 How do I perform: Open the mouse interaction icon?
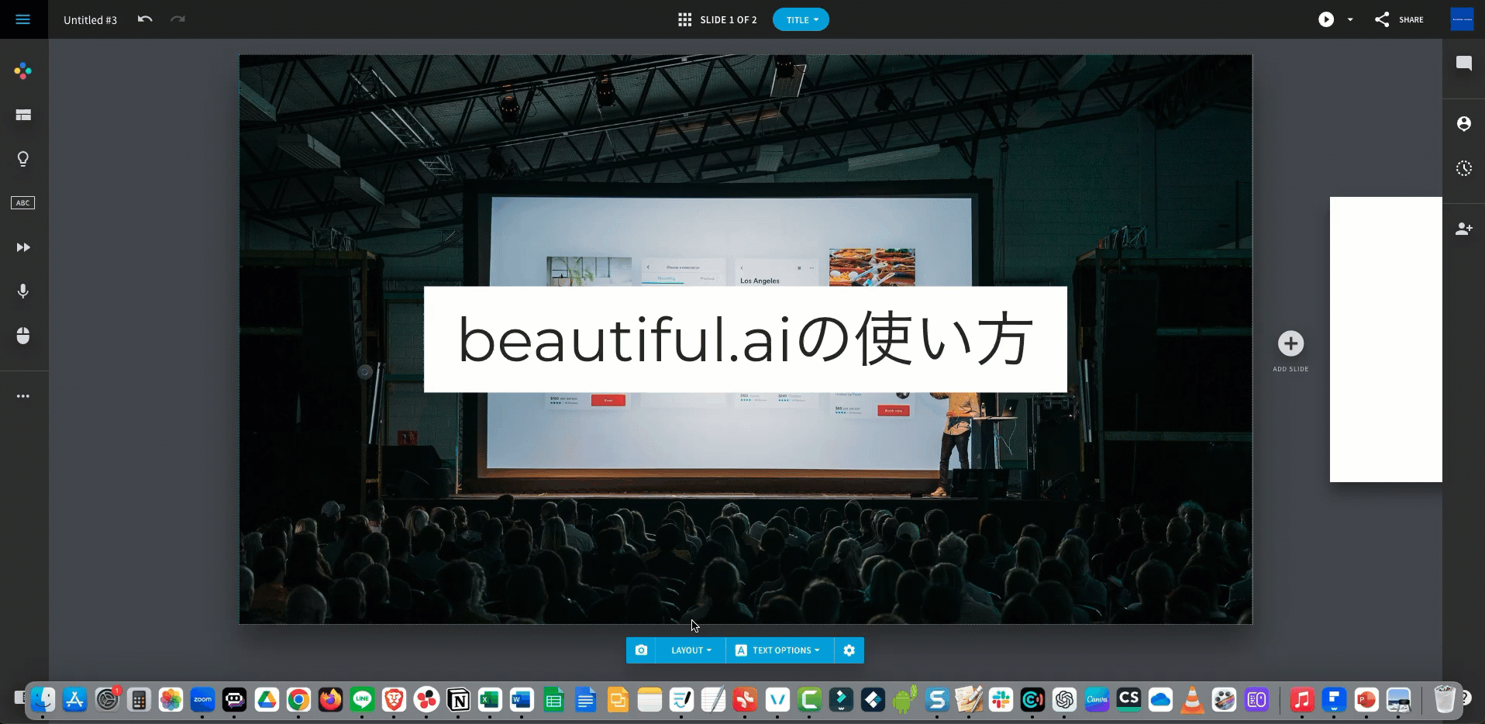[23, 335]
